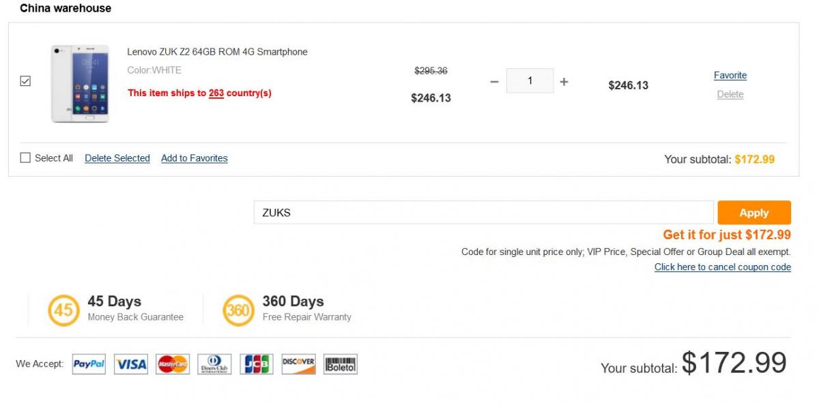This screenshot has width=819, height=405.
Task: Click the Diners Club payment icon
Action: (214, 364)
